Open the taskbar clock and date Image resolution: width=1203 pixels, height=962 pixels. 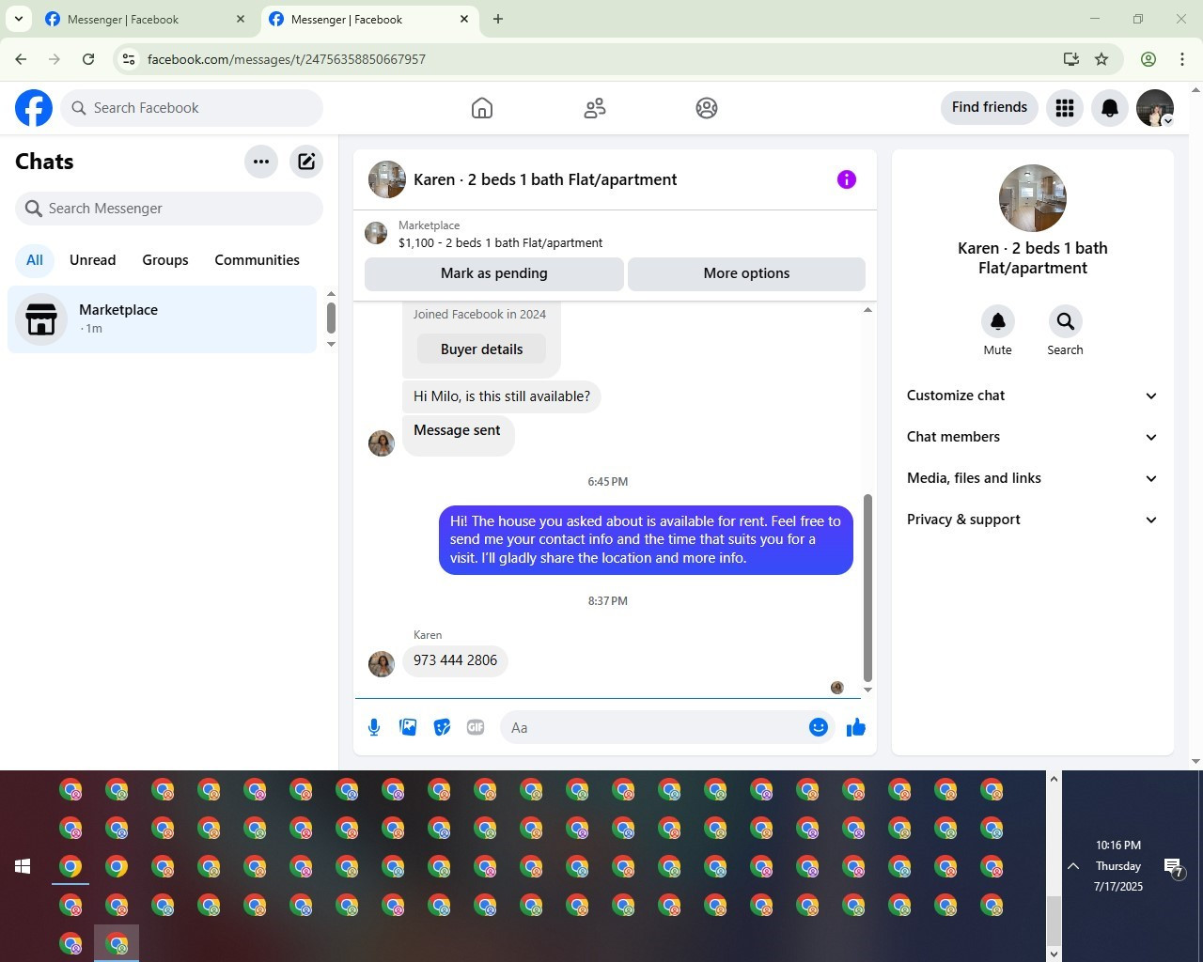pyautogui.click(x=1118, y=866)
